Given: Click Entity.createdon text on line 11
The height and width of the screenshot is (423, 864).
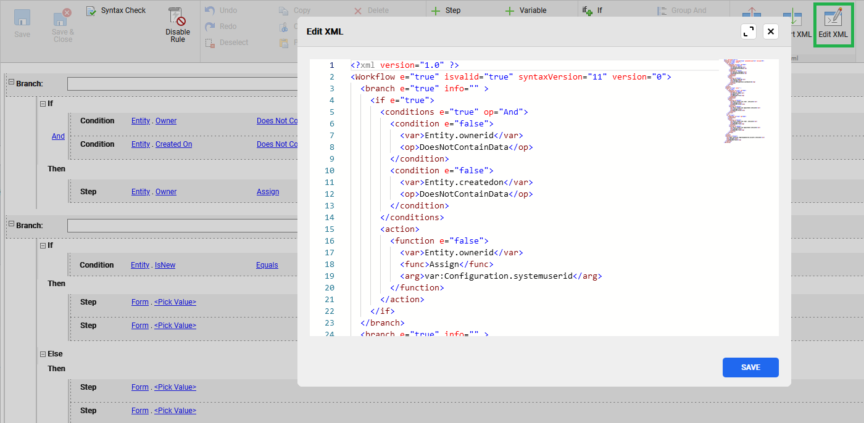Looking at the screenshot, I should pyautogui.click(x=464, y=183).
